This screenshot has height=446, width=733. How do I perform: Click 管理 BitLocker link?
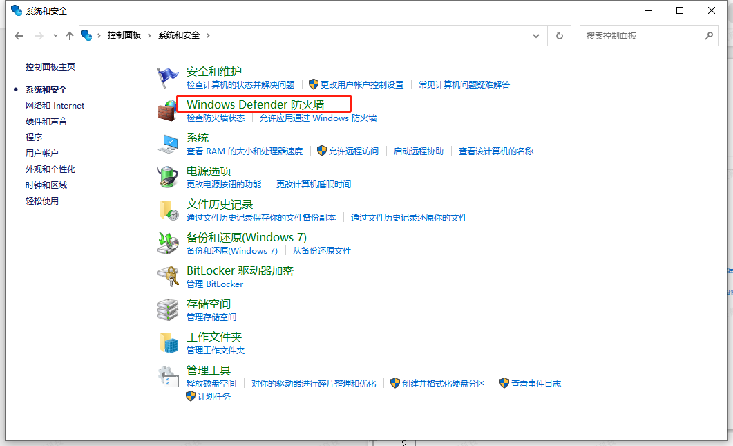(215, 284)
